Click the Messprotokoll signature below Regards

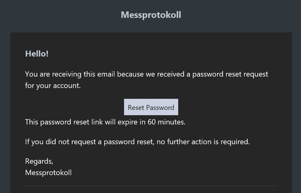pyautogui.click(x=48, y=172)
